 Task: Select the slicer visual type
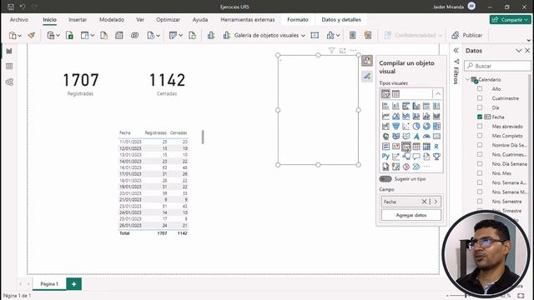tap(406, 147)
